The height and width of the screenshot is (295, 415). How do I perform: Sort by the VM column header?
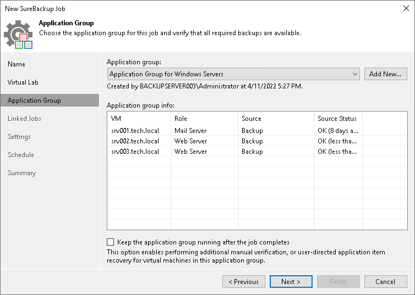tap(139, 119)
